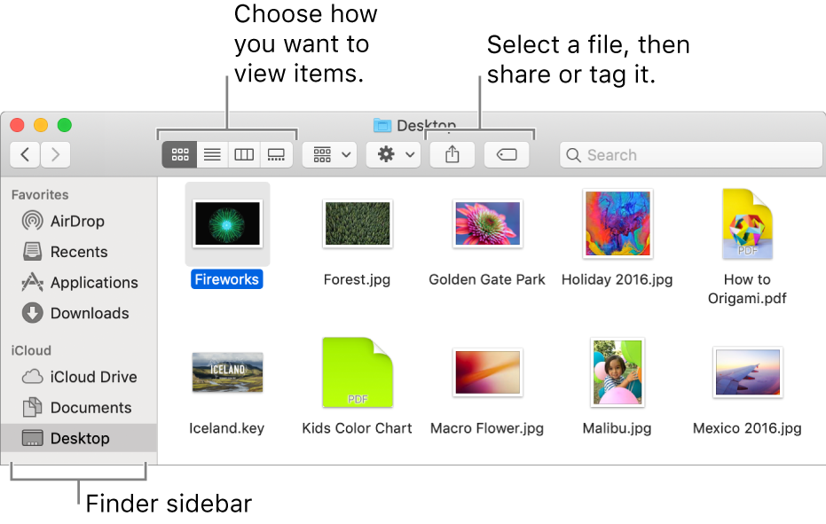Switch to List view in toolbar
This screenshot has height=524, width=826.
tap(211, 154)
